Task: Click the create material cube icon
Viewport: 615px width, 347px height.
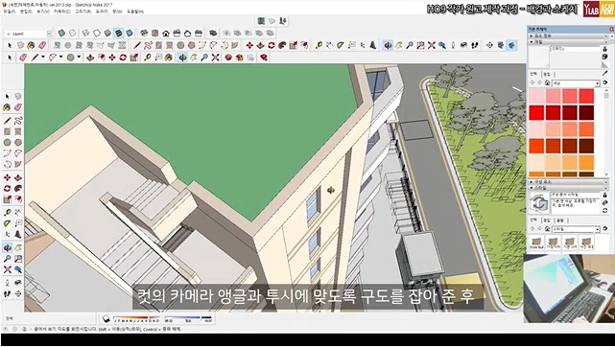Action: [x=604, y=57]
